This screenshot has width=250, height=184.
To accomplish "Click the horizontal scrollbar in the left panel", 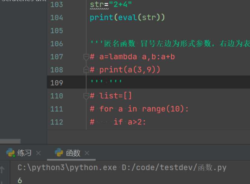I will click(10, 141).
